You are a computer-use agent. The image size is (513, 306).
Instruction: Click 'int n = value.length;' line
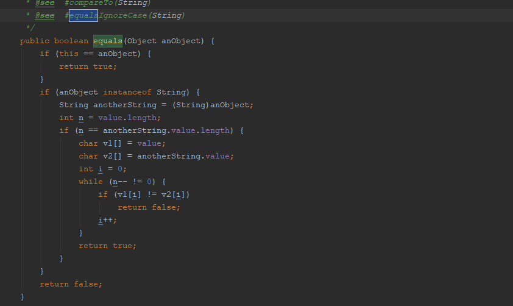[x=110, y=118]
